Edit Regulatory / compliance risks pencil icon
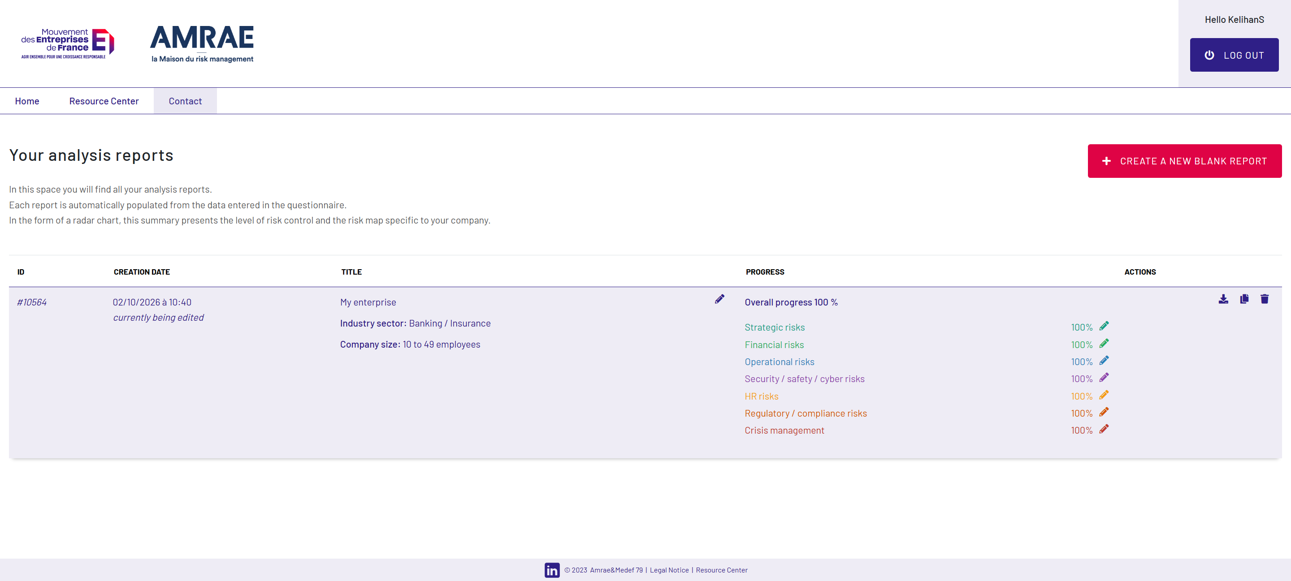 (1104, 412)
